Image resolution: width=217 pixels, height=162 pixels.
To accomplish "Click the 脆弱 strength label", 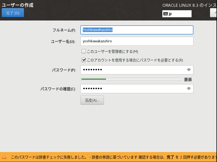I will pos(188,80).
